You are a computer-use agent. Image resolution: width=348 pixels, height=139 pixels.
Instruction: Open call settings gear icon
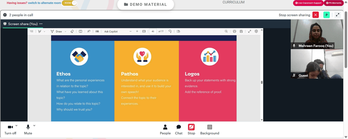5,15
